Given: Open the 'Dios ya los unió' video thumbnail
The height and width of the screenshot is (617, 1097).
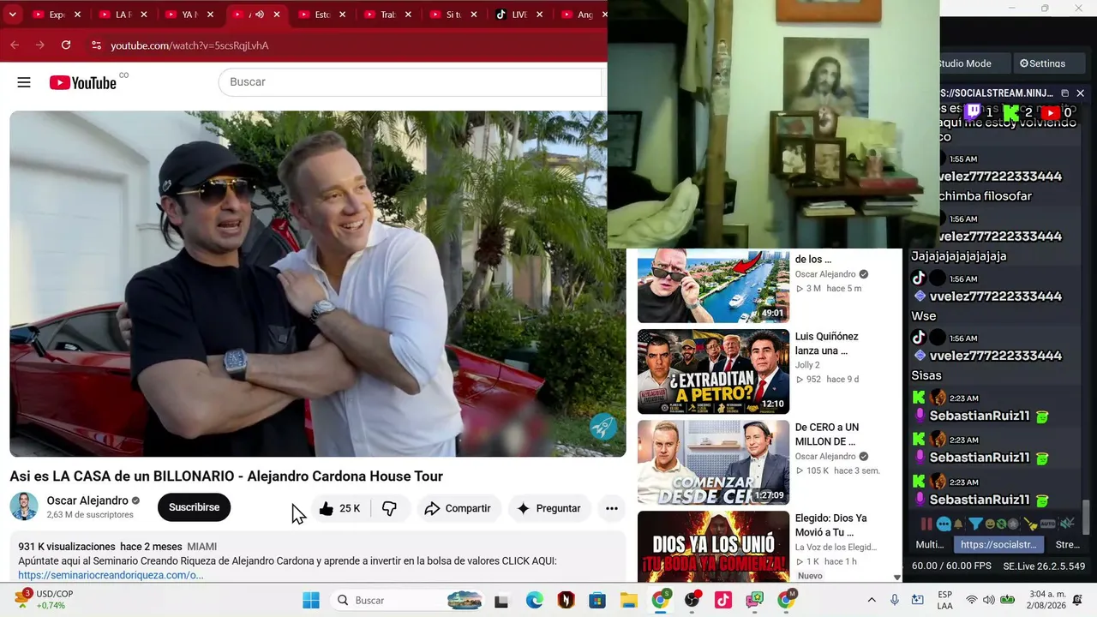Looking at the screenshot, I should 713,547.
